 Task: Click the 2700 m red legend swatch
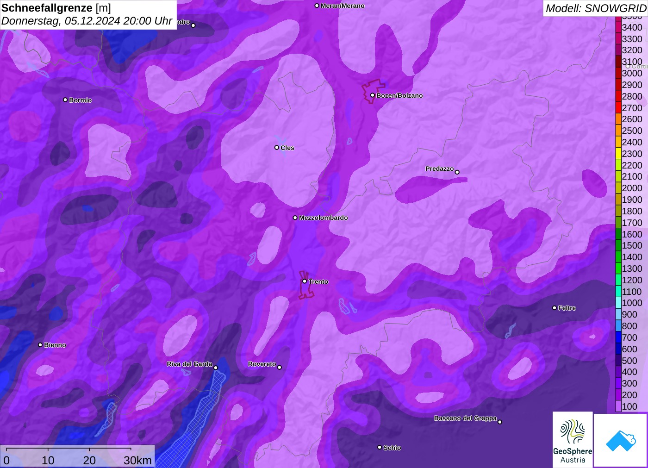618,108
